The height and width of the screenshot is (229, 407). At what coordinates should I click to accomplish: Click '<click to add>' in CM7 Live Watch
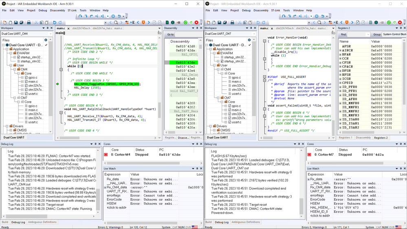(x=320, y=216)
